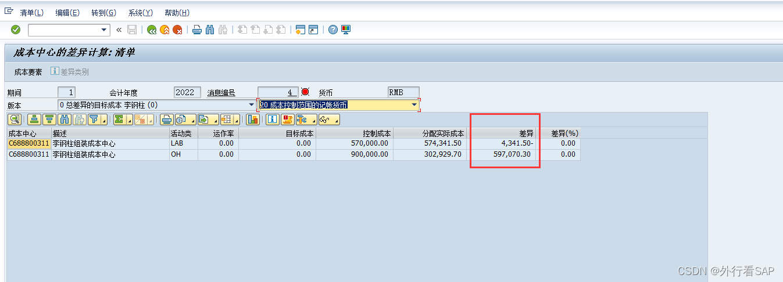Click the Print icon in the top toolbar
The width and height of the screenshot is (783, 282).
197,30
